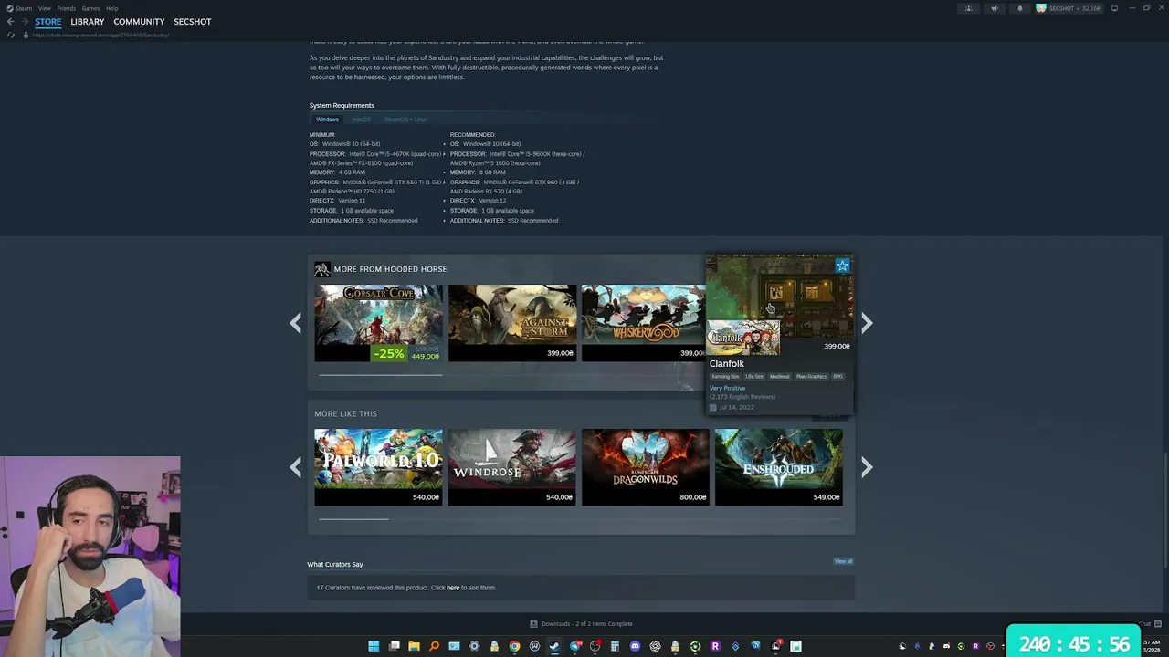
Task: Open the friends icon in Steam title bar
Action: coord(969,8)
